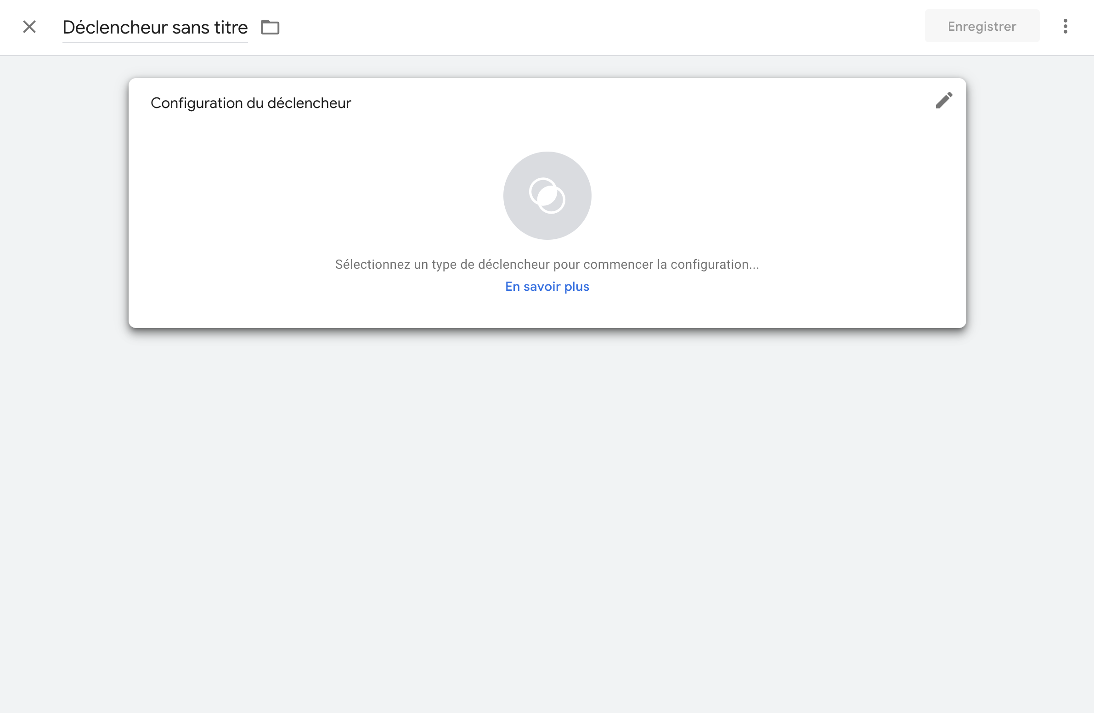
Task: Show more actions via vertical dots
Action: tap(1065, 26)
